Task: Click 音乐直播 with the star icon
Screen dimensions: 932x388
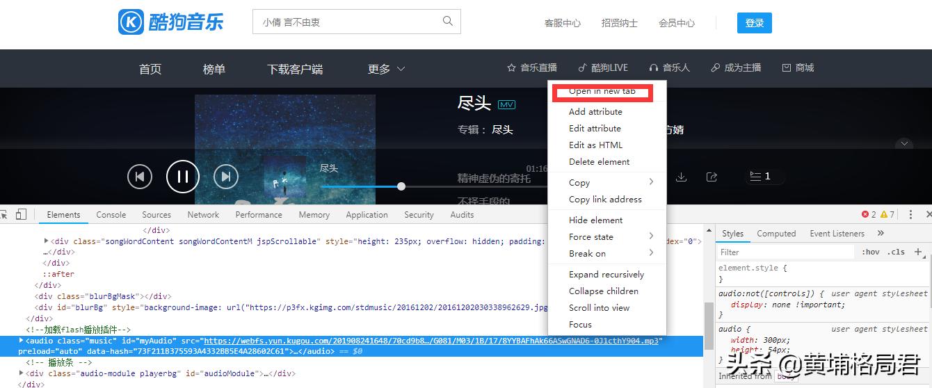Action: point(532,67)
